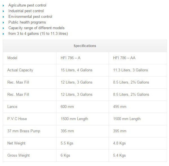Select the Net Weight 5.5 Kgs cell
Image resolution: width=169 pixels, height=166 pixels.
tap(82, 143)
